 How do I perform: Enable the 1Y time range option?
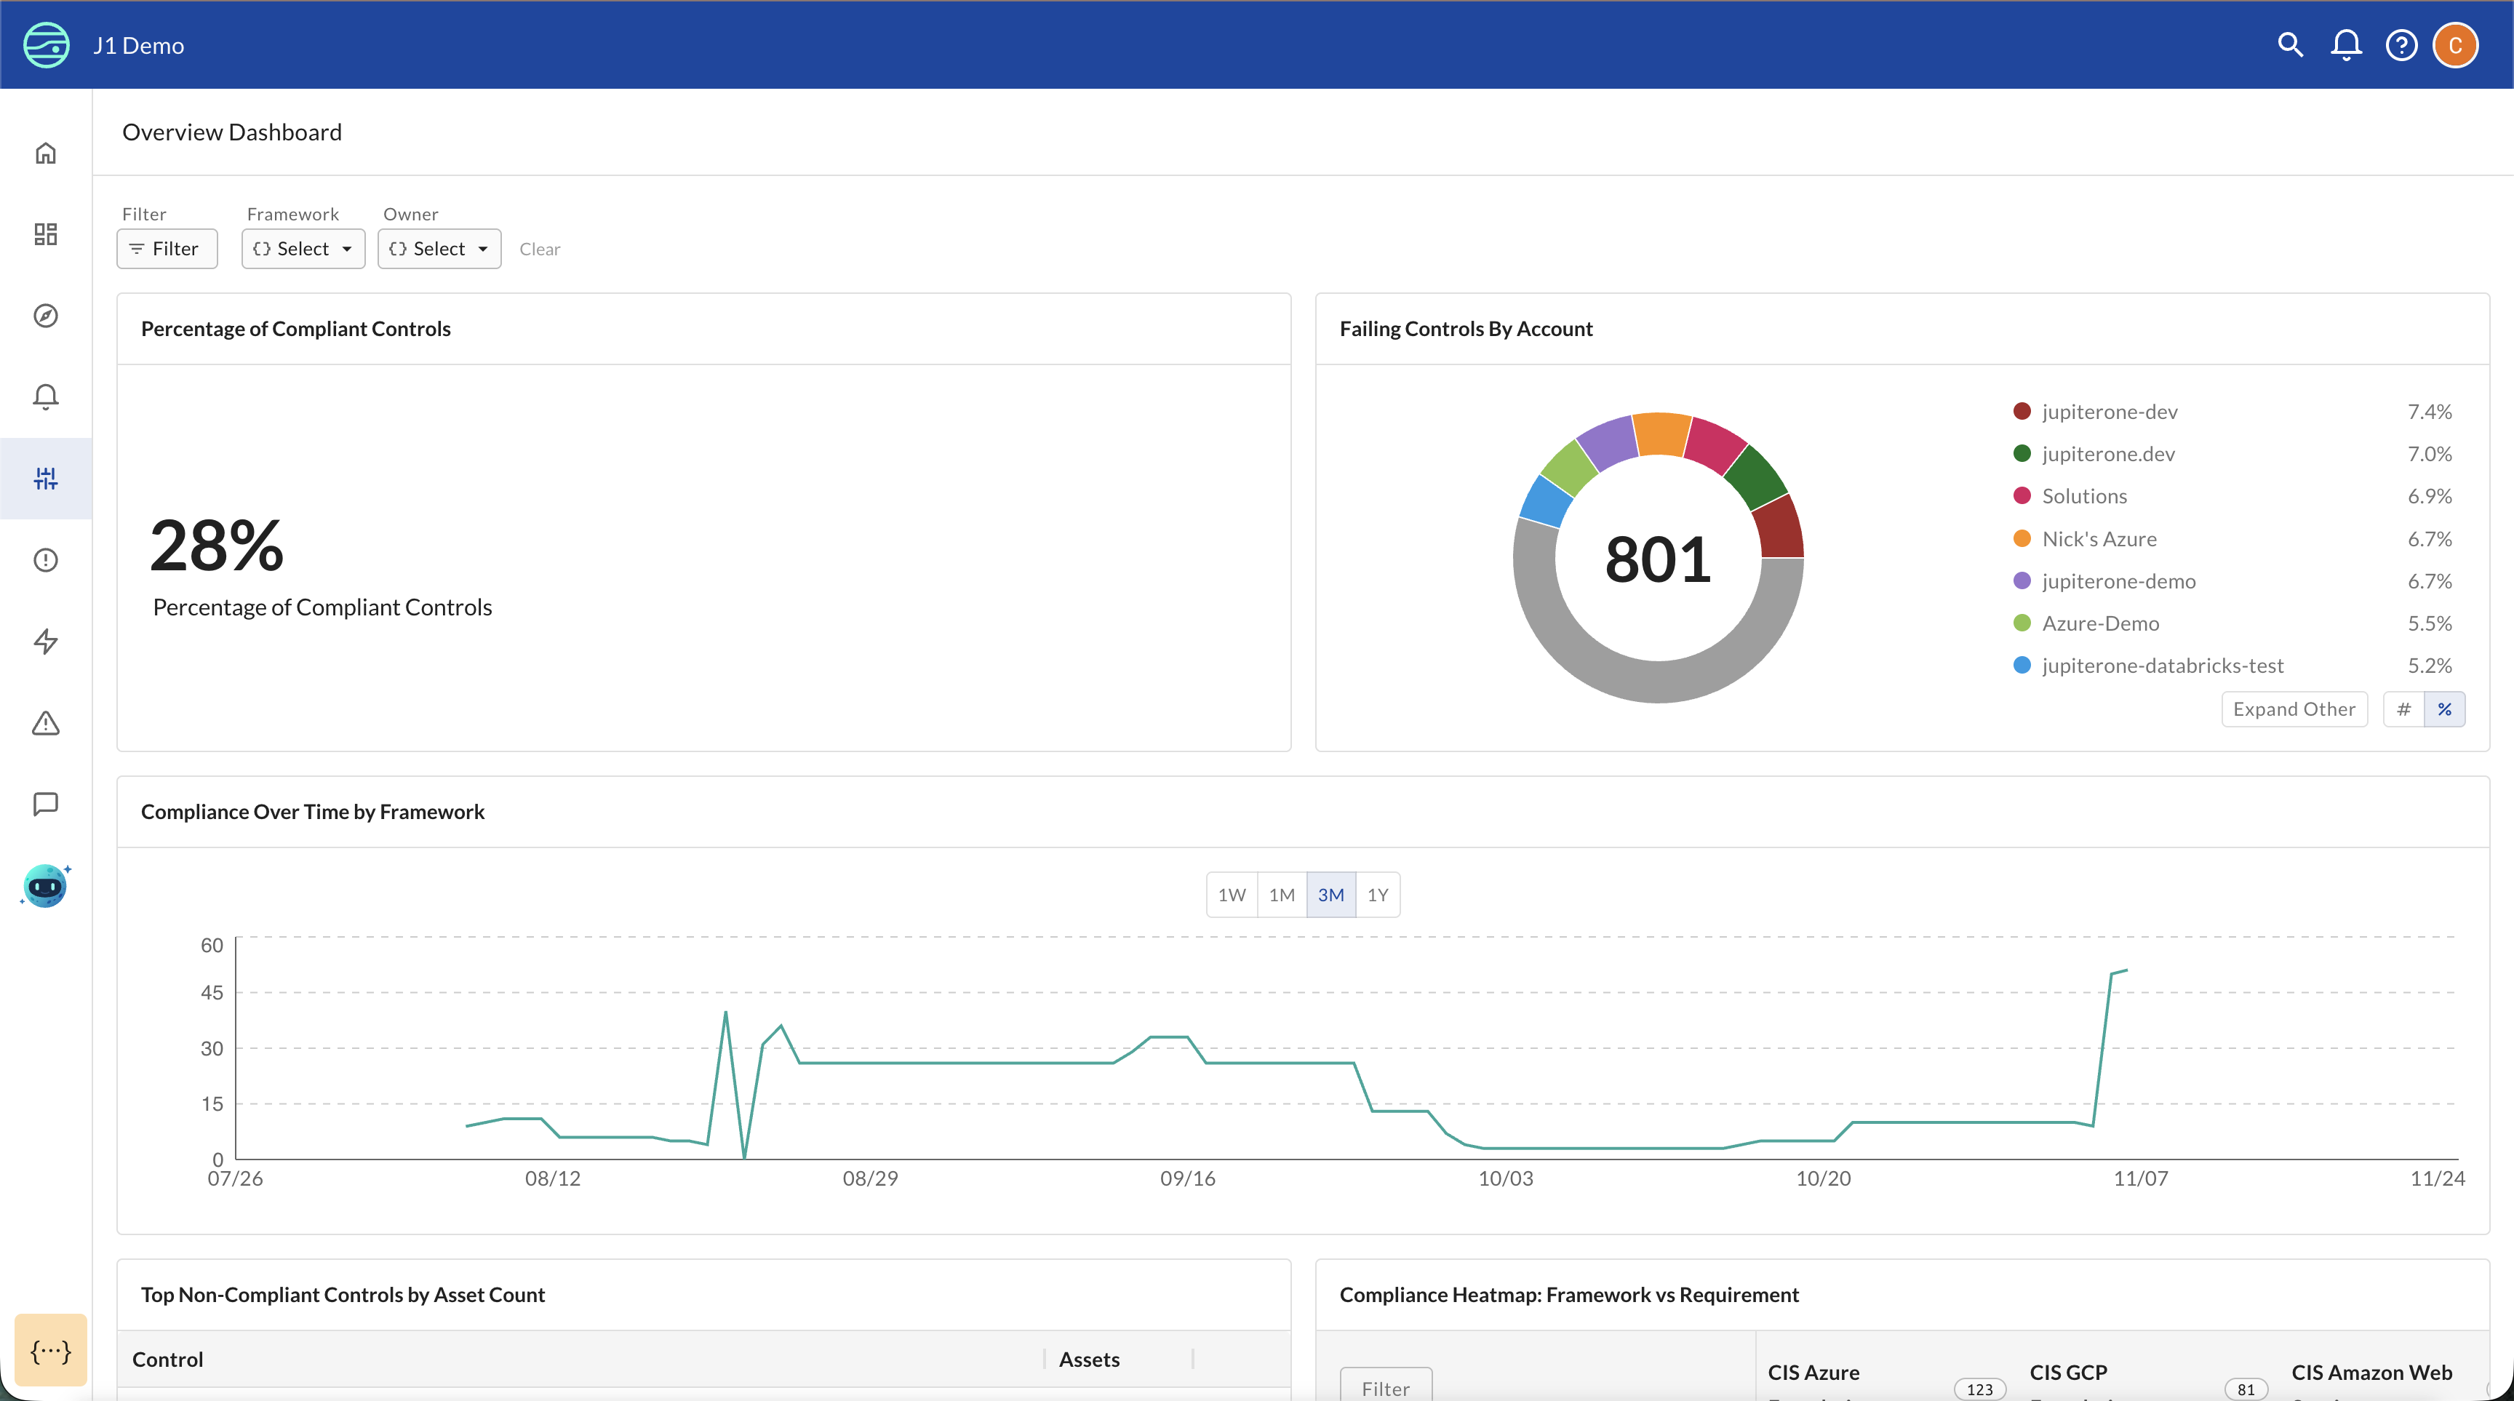(x=1378, y=894)
